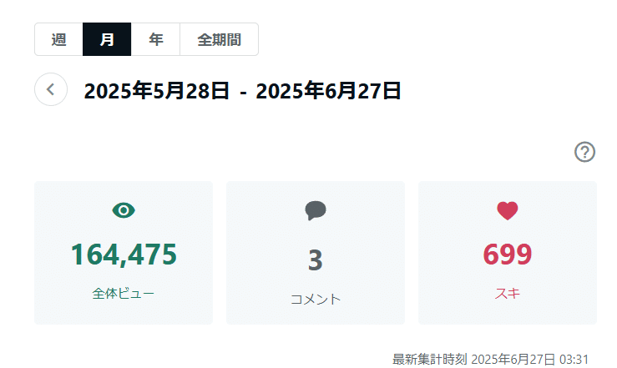Click the 164,475 total views number
617x368 pixels.
click(124, 255)
